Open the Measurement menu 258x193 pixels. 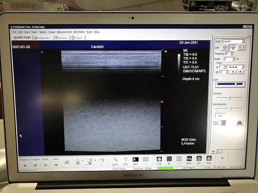(64, 32)
